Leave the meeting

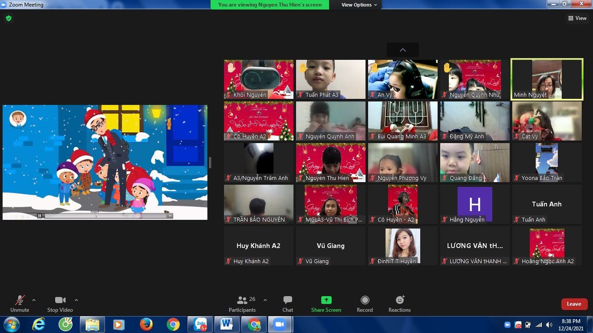[x=574, y=304]
